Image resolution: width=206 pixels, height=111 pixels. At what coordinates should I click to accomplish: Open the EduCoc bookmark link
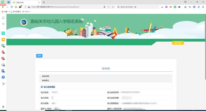click(x=26, y=12)
